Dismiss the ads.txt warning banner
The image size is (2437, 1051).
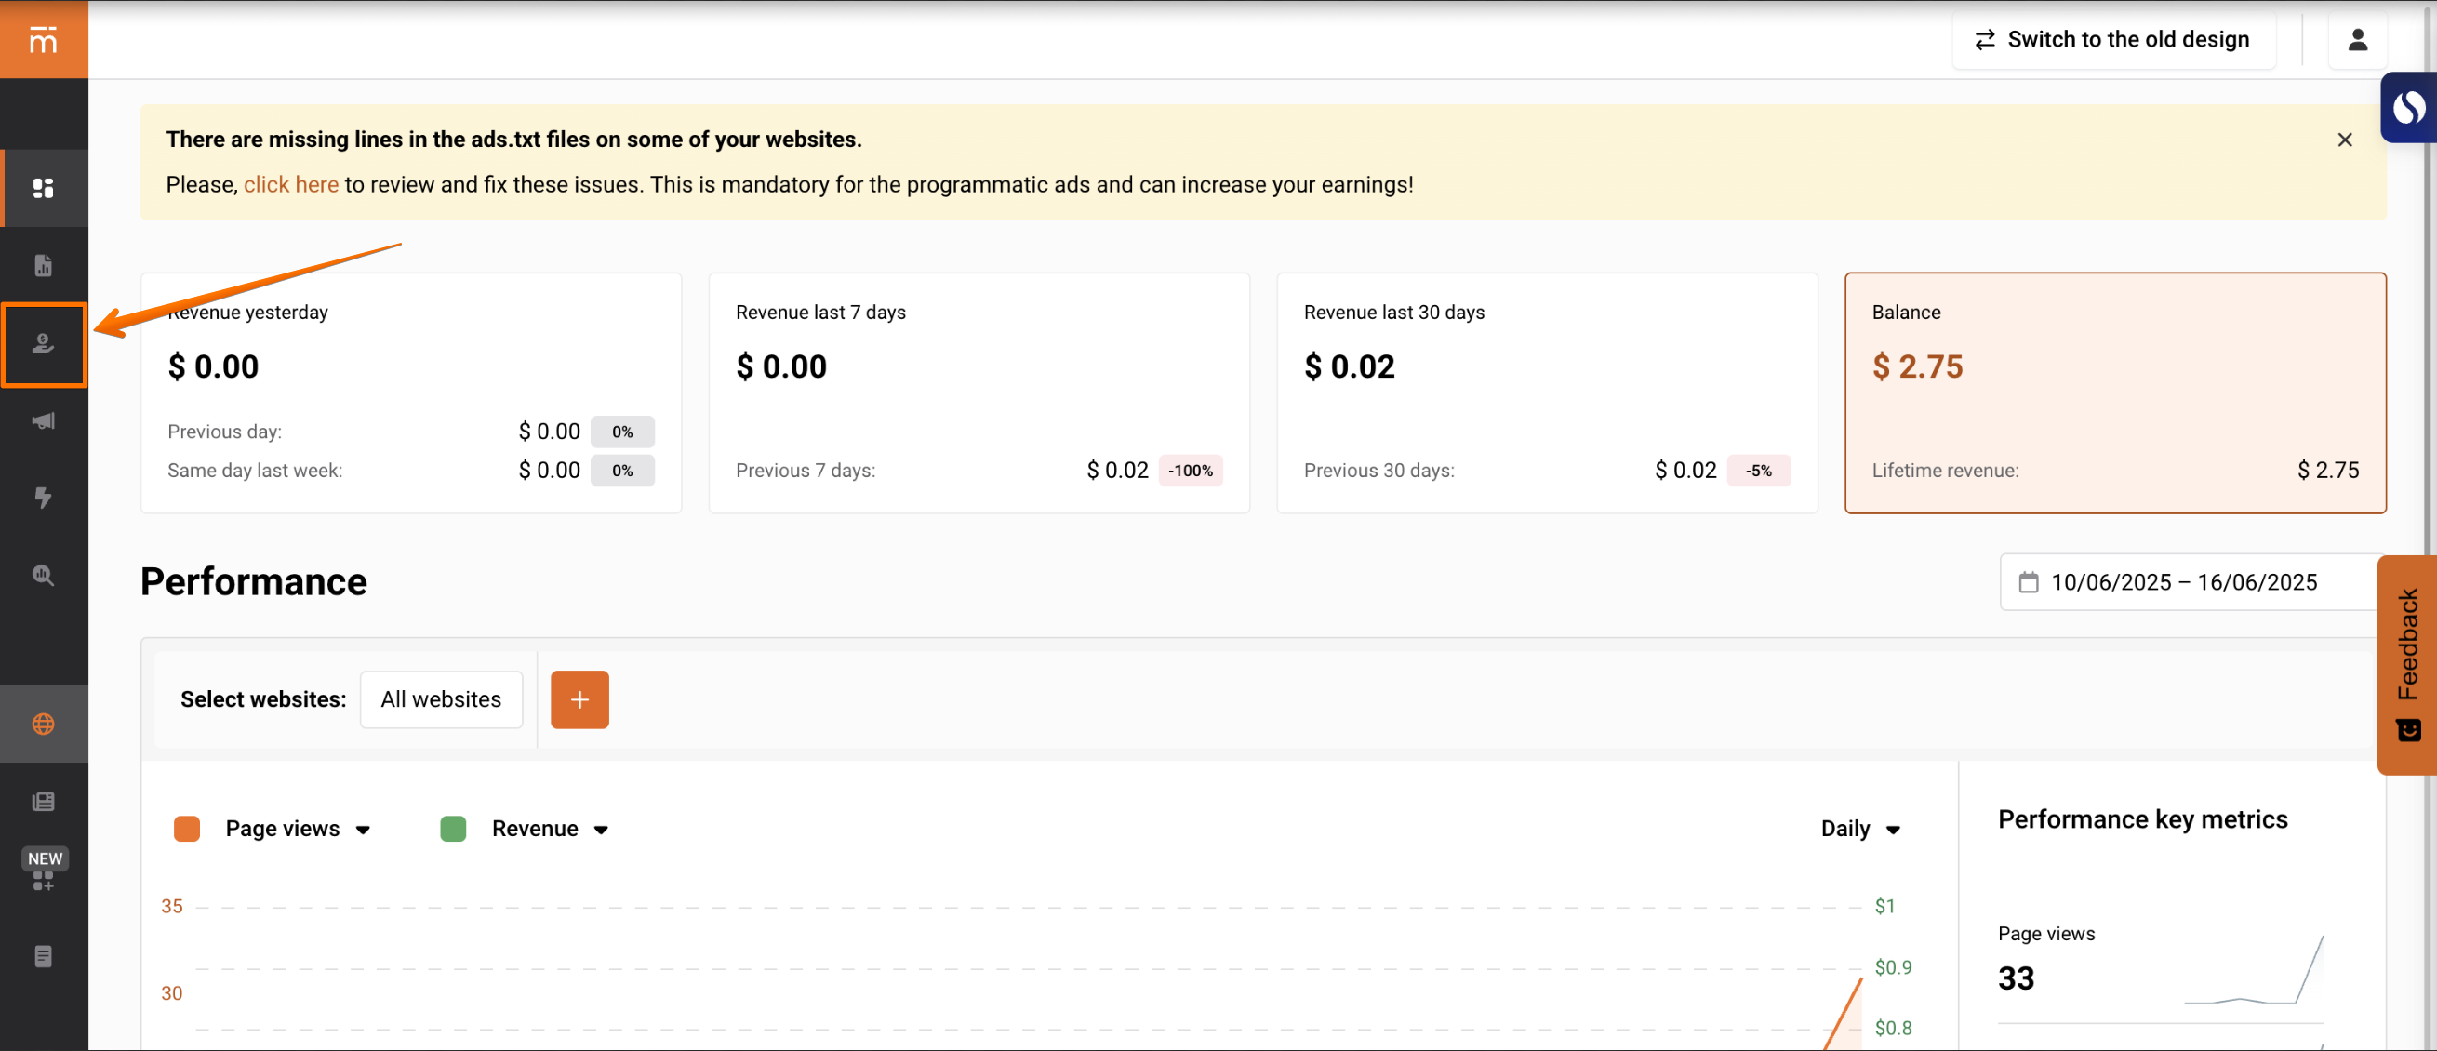(x=2343, y=140)
